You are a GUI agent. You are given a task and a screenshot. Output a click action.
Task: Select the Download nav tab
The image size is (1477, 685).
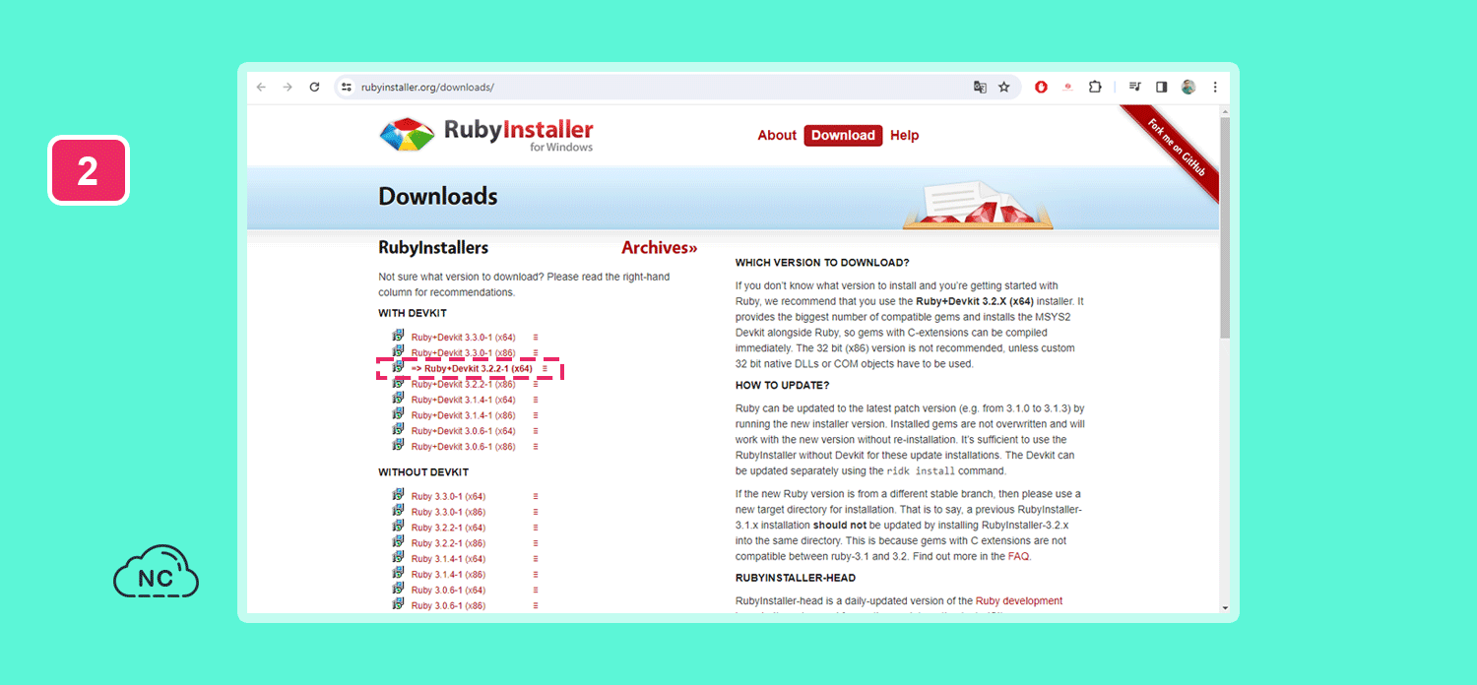[843, 136]
